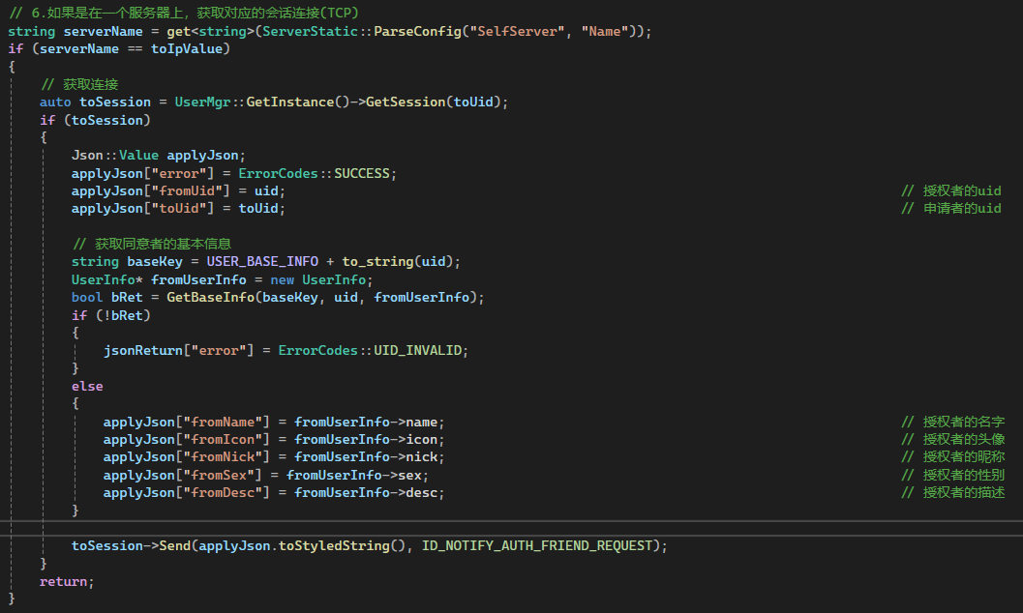The width and height of the screenshot is (1023, 613).
Task: Click applyJson["fromName"] assignment line
Action: tap(274, 423)
